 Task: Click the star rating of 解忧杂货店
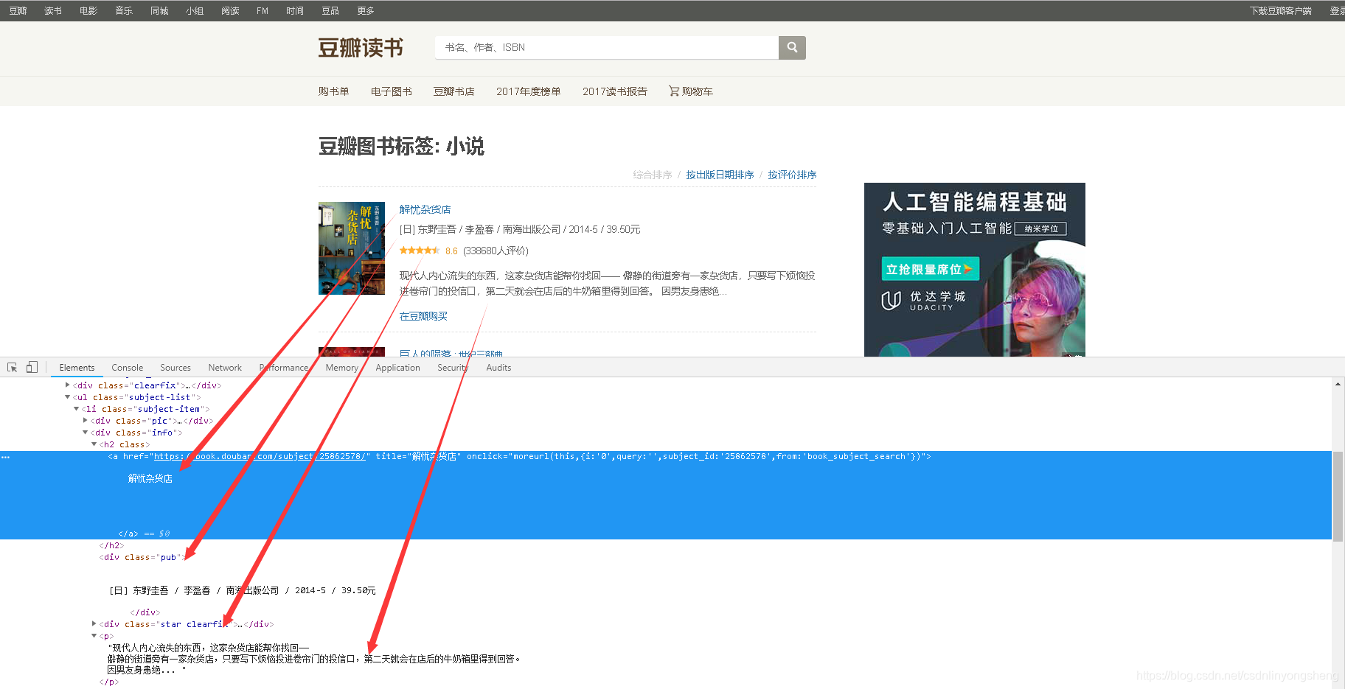tap(419, 251)
